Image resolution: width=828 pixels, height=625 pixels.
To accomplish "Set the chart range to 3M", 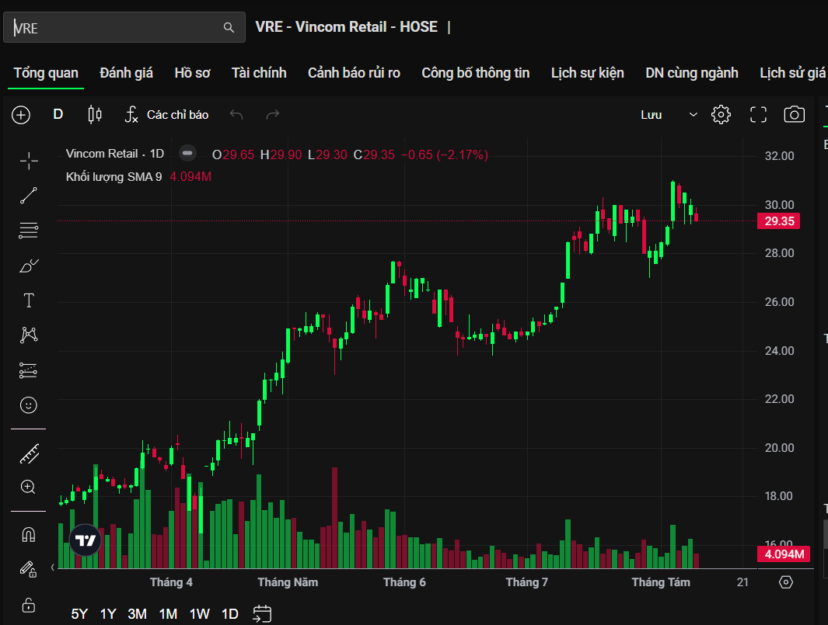I will pos(138,614).
